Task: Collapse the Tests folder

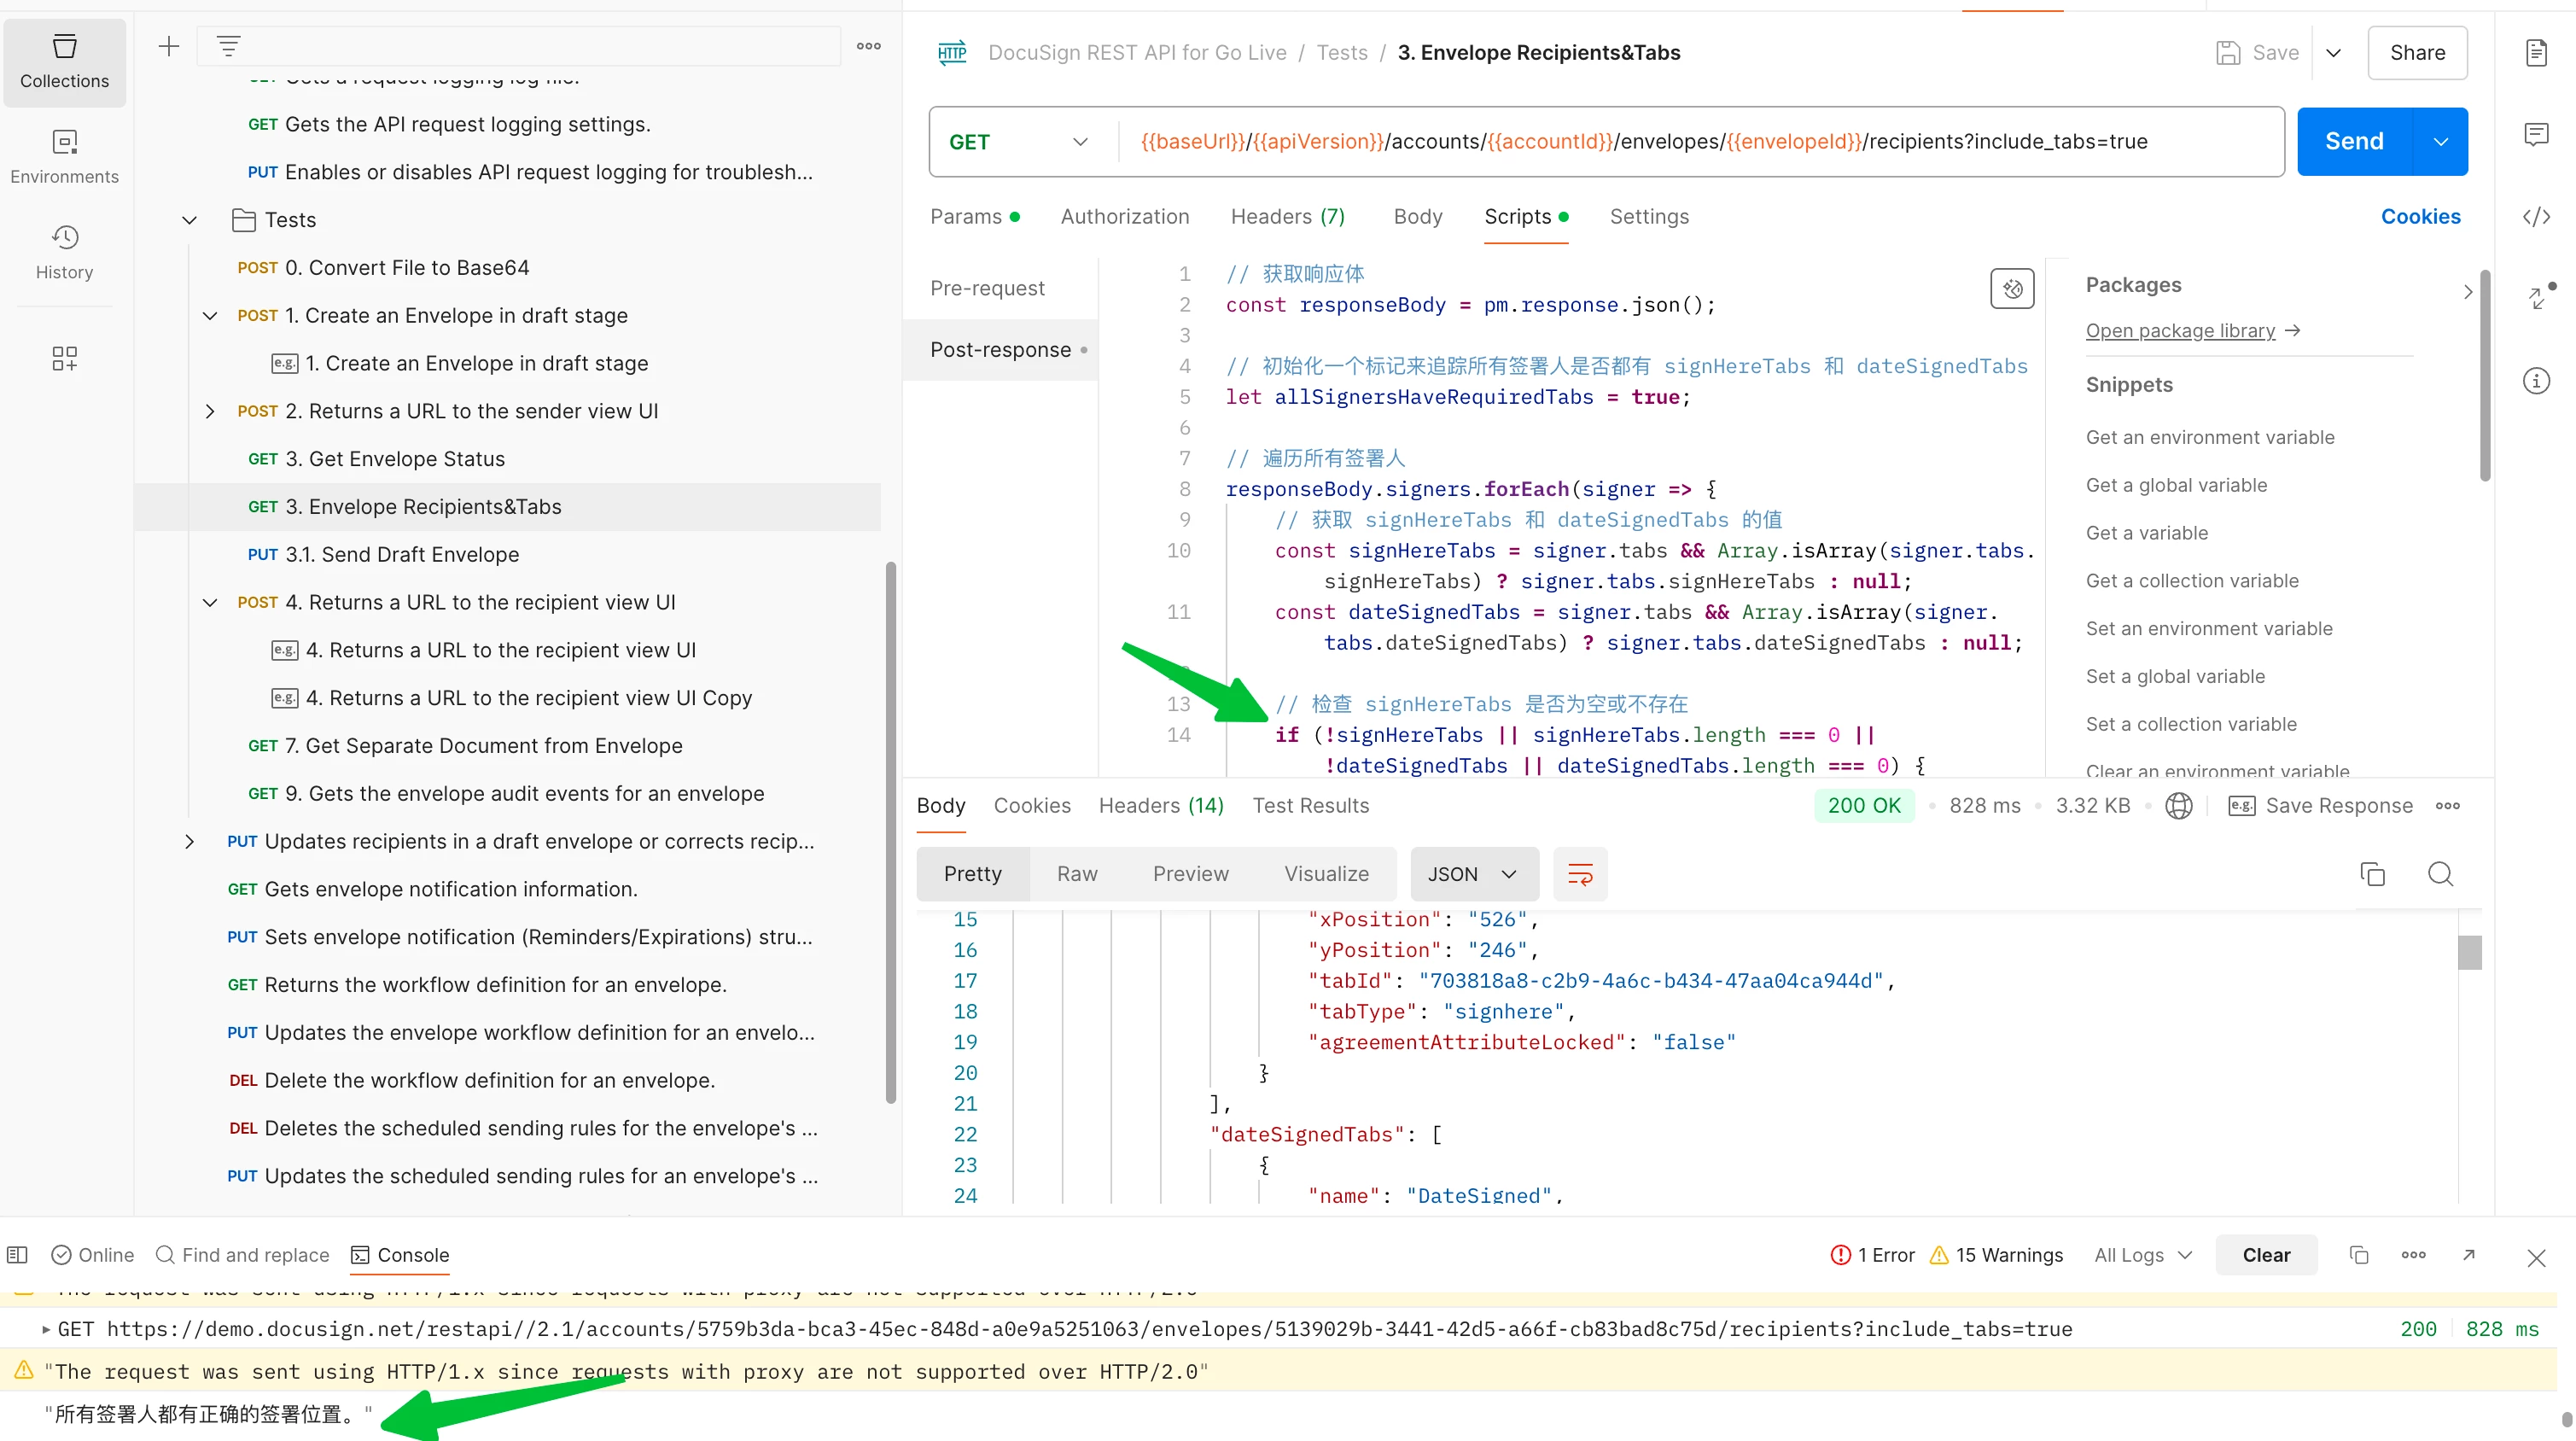Action: click(189, 220)
